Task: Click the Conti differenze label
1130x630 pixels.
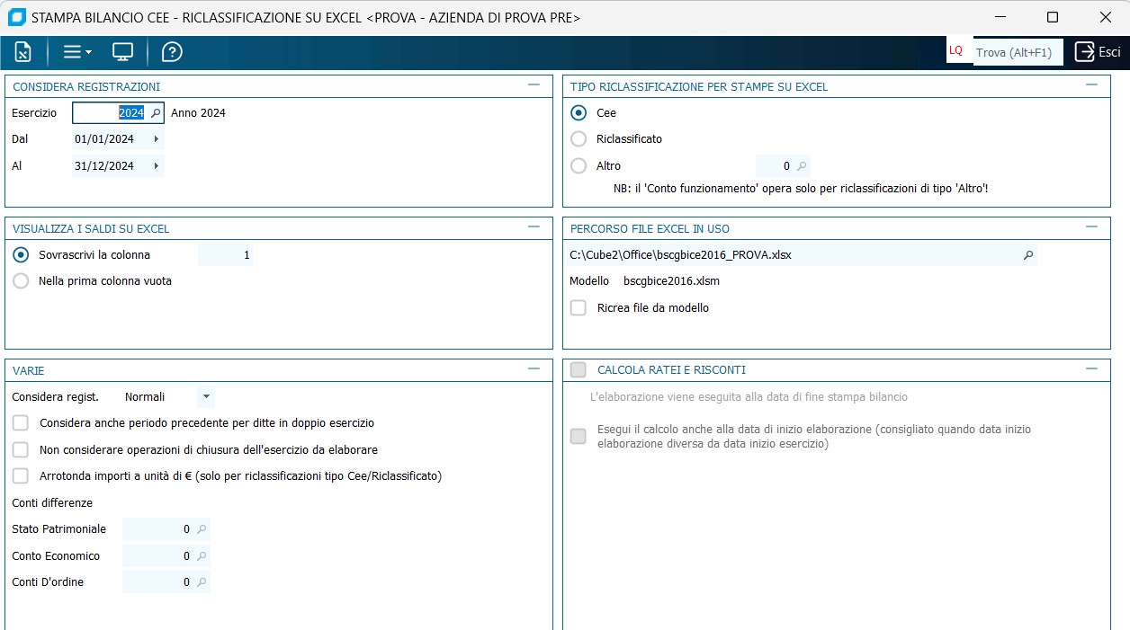Action: point(52,503)
